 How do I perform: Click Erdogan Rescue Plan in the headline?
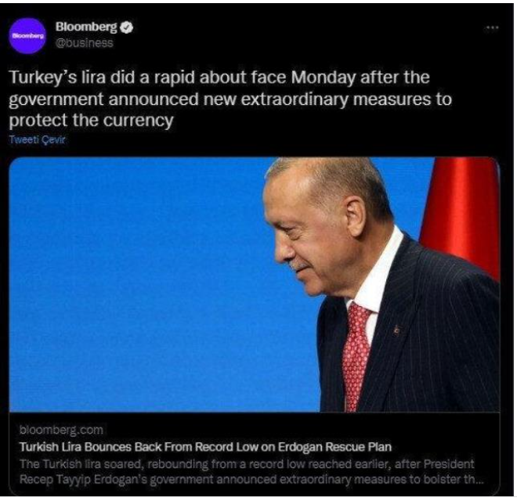tap(334, 447)
